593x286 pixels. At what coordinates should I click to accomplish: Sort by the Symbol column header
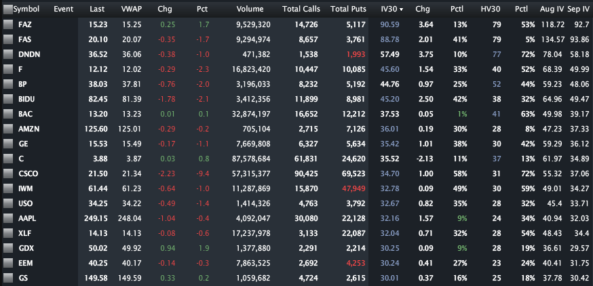[x=26, y=9]
